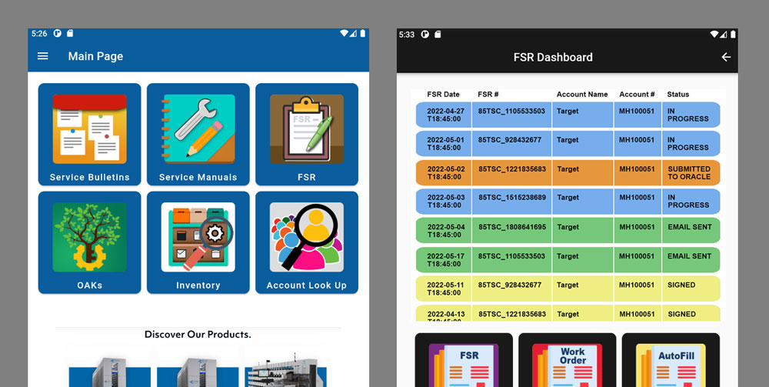The width and height of the screenshot is (769, 387).
Task: Open the FSR clipboard tile
Action: (x=306, y=134)
